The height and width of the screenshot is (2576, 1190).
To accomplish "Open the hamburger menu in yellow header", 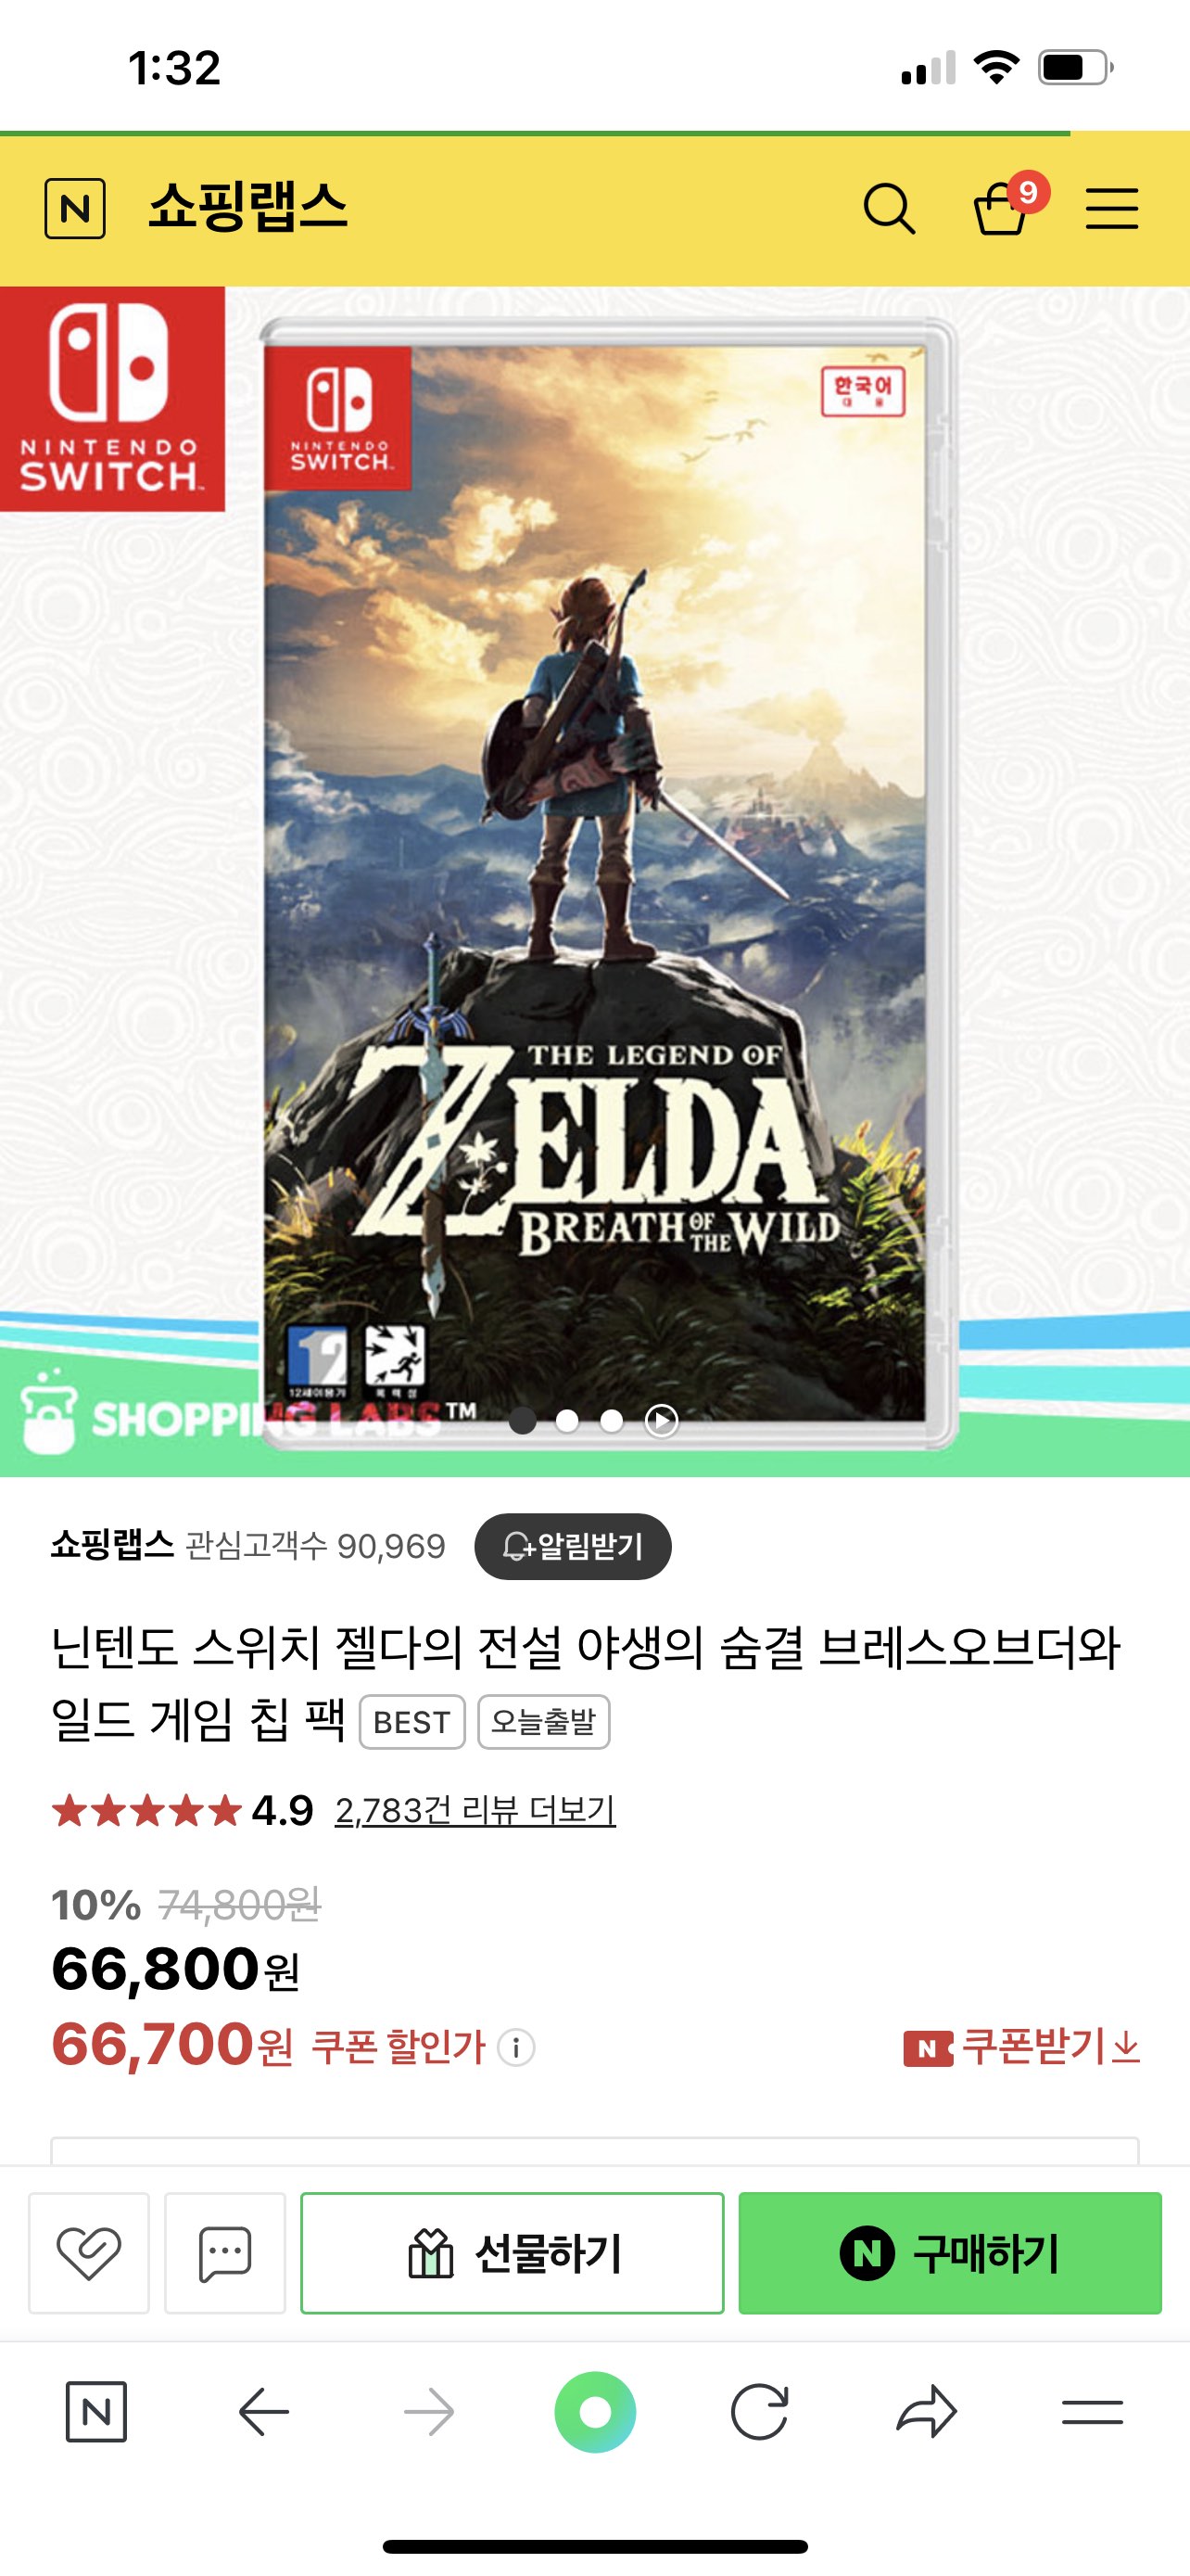I will [x=1112, y=208].
